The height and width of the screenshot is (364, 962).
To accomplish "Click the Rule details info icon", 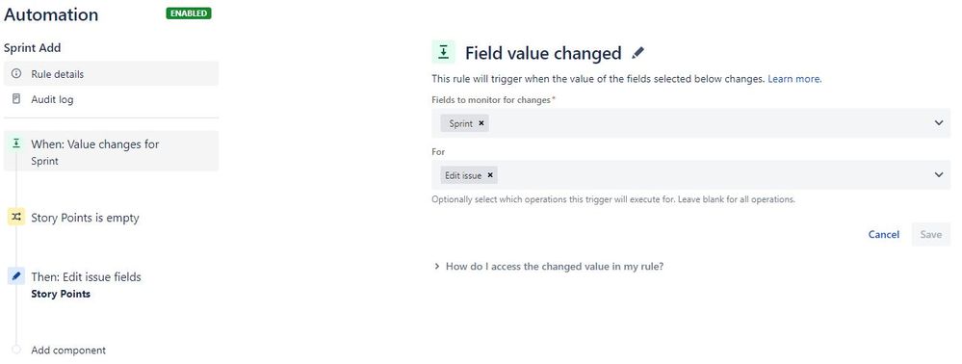I will point(16,73).
